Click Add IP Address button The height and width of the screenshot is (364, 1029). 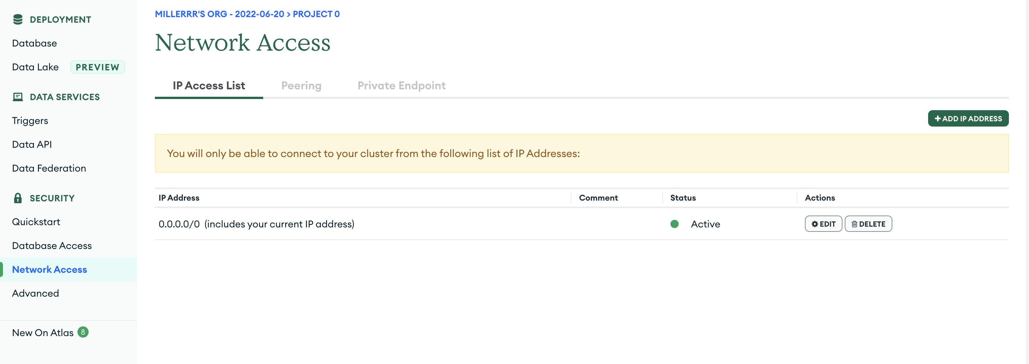tap(968, 118)
